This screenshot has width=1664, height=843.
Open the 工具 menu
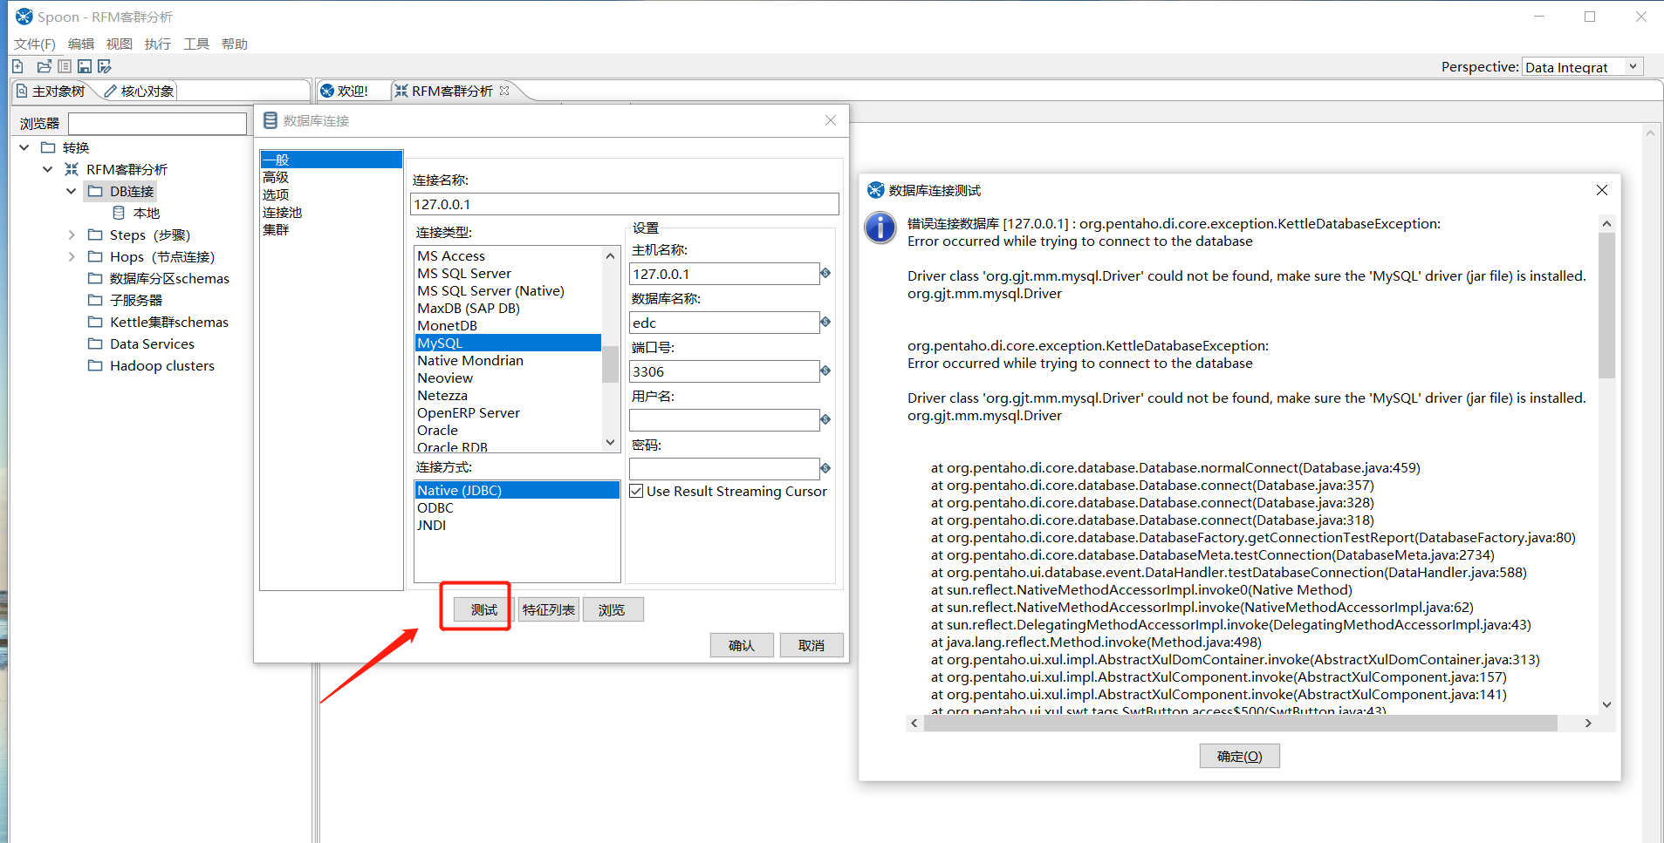point(196,44)
